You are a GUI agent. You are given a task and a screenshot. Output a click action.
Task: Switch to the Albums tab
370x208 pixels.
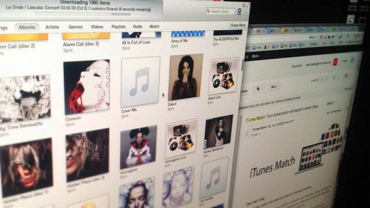27,27
